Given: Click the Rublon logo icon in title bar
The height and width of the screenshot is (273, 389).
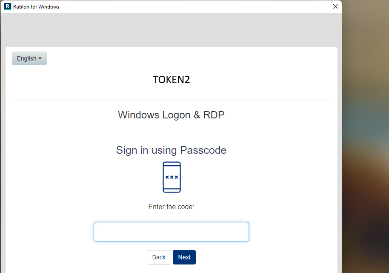Looking at the screenshot, I should [8, 6].
